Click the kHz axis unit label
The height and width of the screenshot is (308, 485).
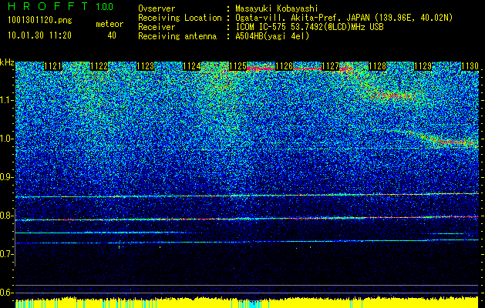coord(7,62)
